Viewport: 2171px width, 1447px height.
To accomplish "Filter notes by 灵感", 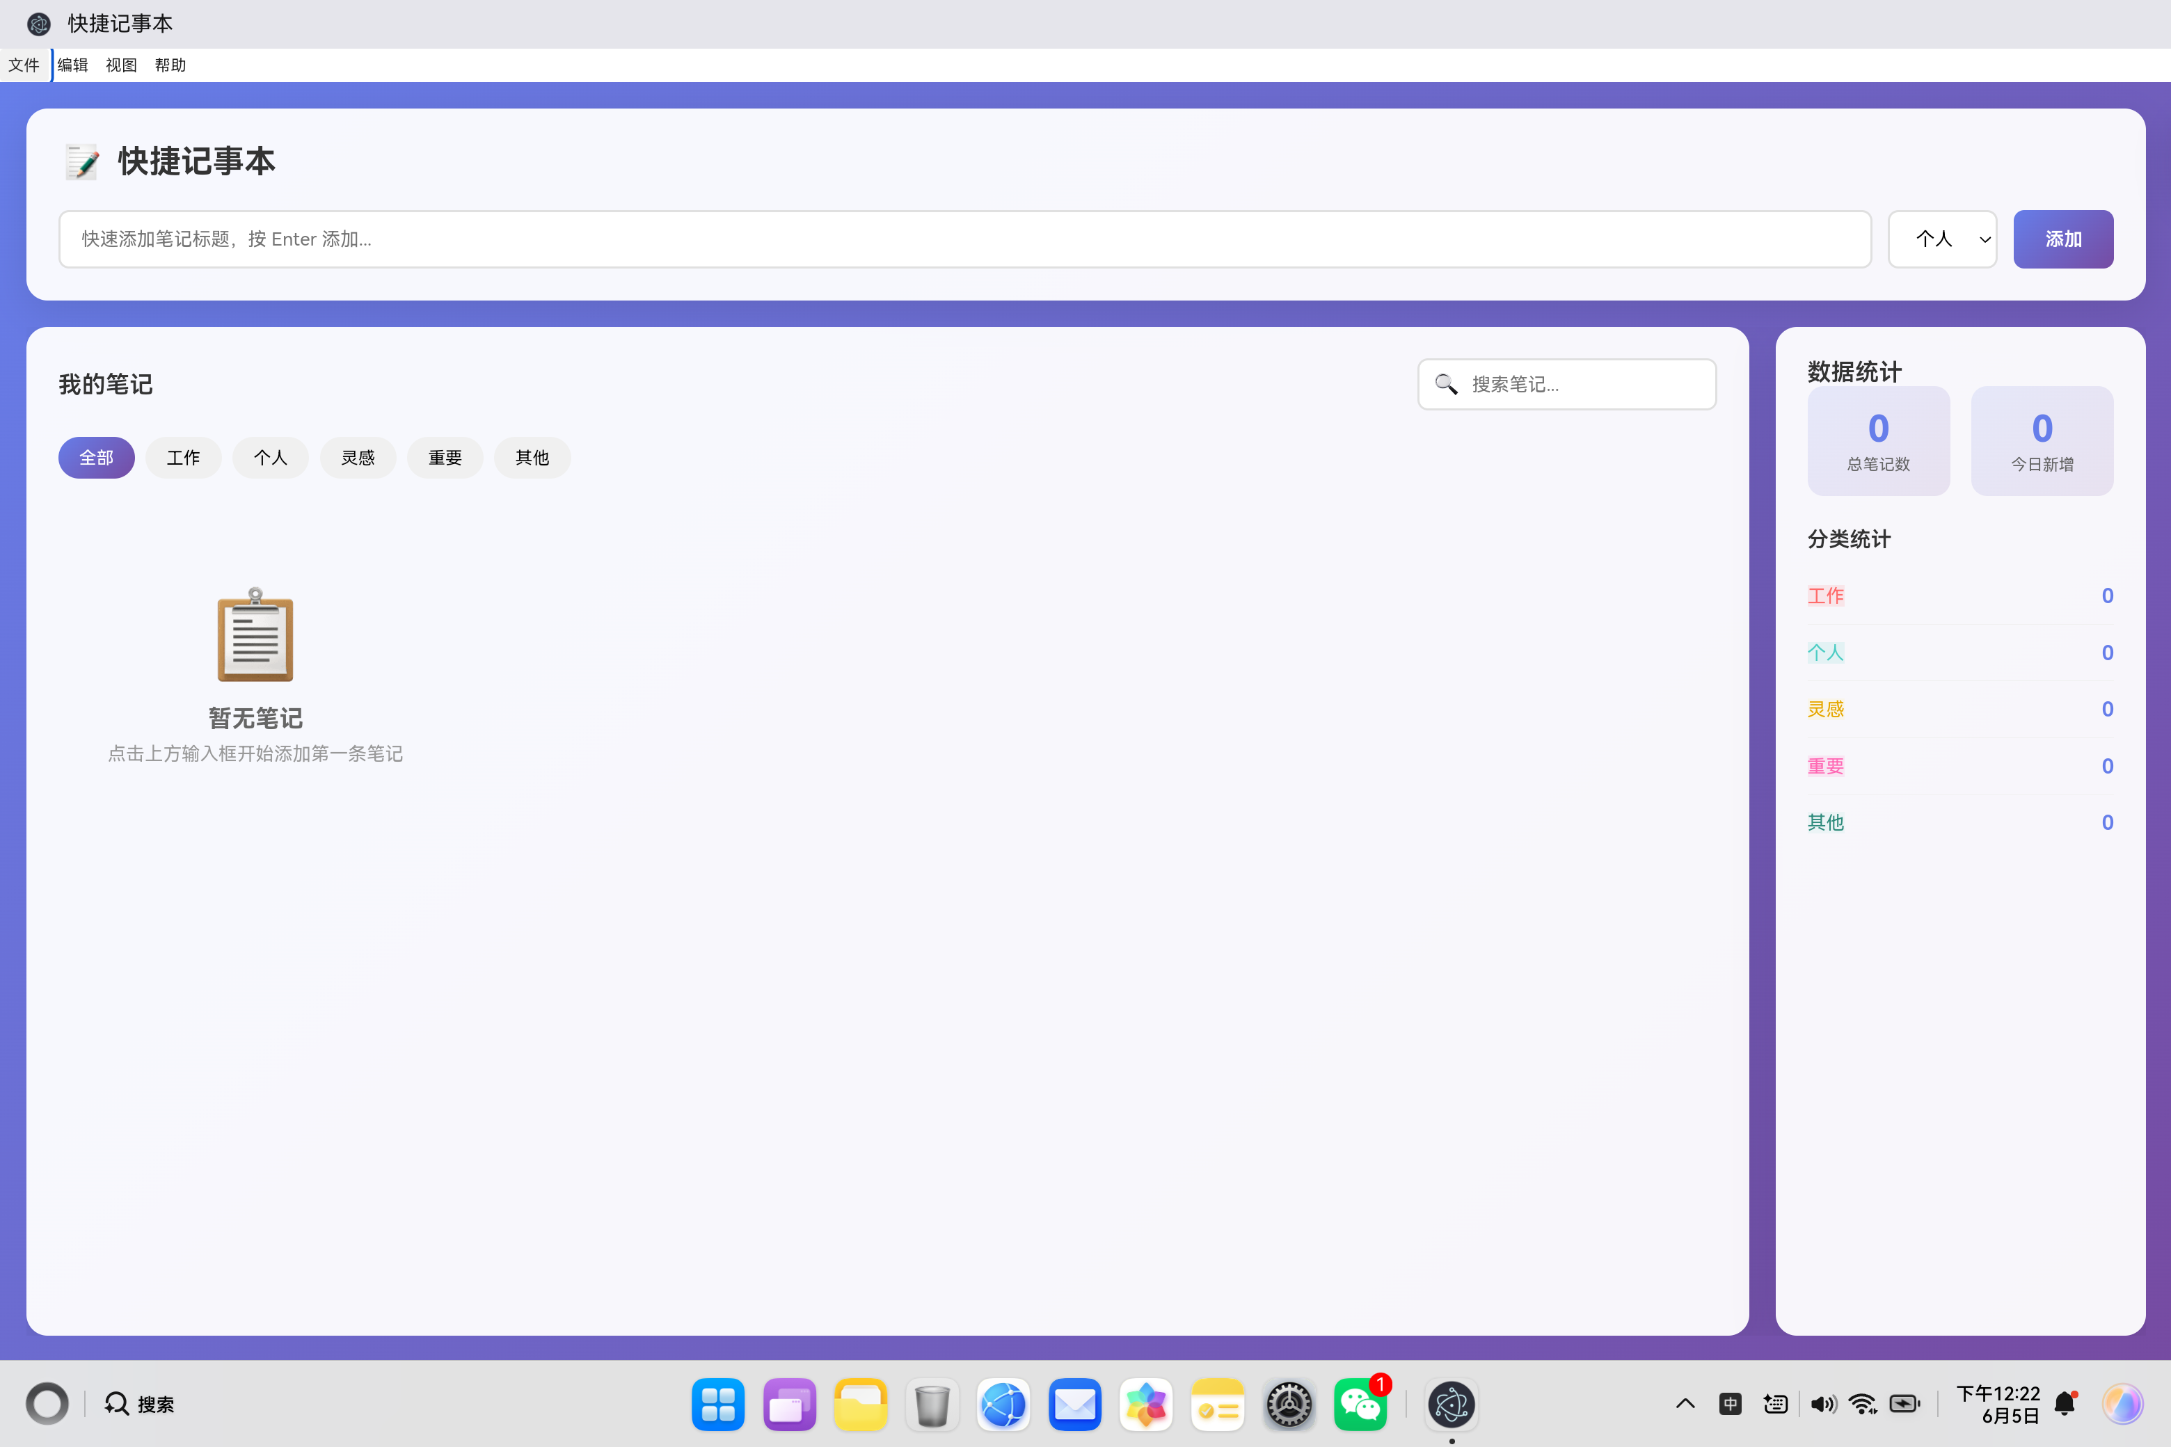I will point(358,458).
